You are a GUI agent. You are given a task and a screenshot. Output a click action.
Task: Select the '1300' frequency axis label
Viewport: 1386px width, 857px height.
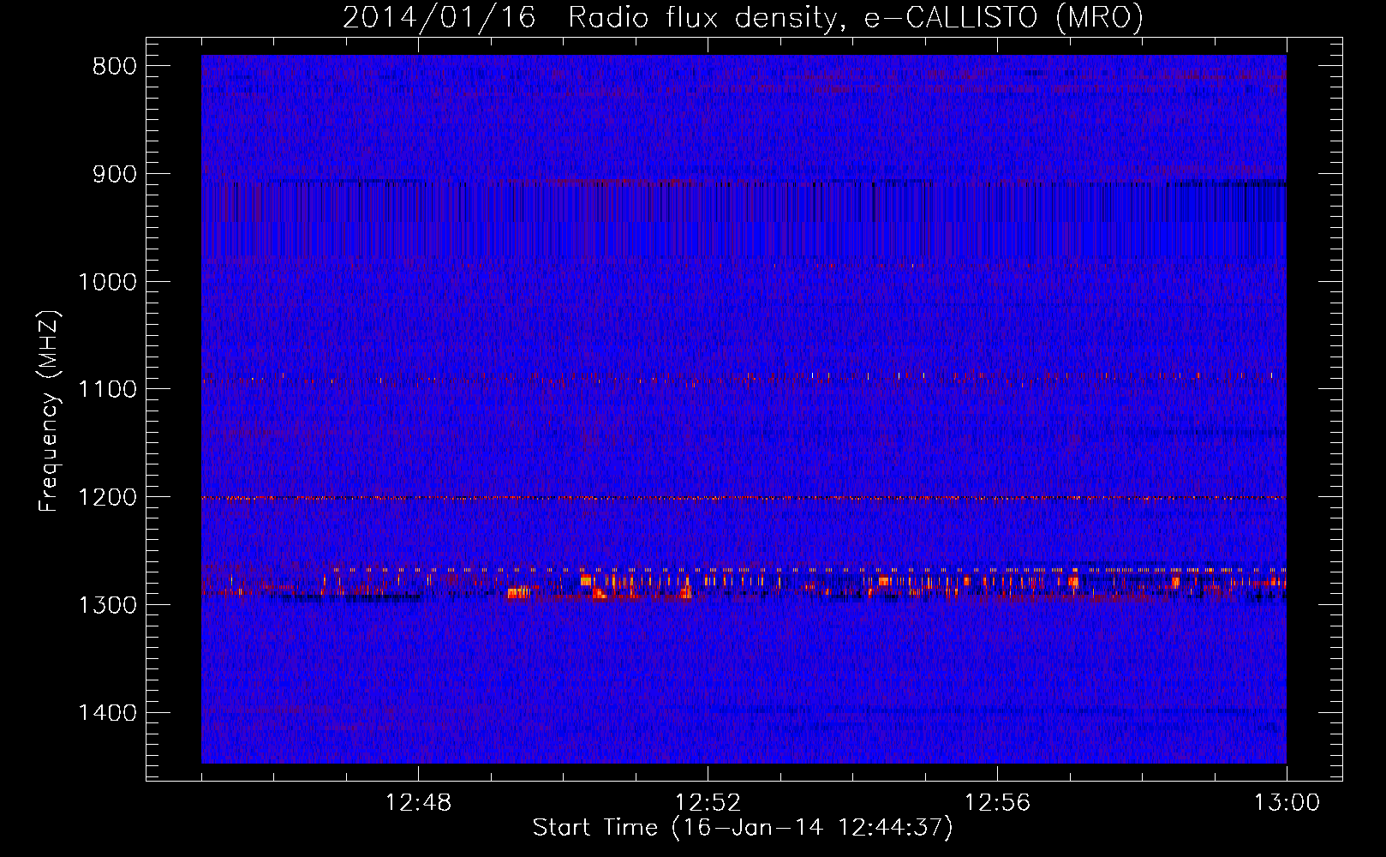107,605
